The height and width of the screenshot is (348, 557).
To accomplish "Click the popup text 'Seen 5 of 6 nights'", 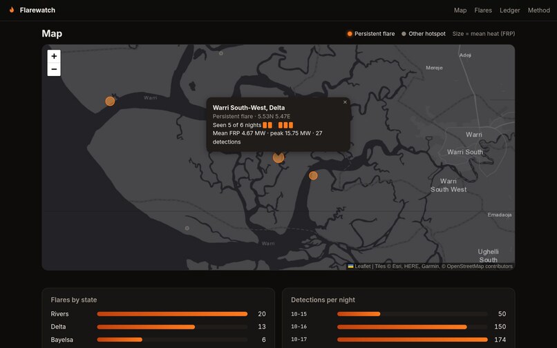I will (x=237, y=125).
